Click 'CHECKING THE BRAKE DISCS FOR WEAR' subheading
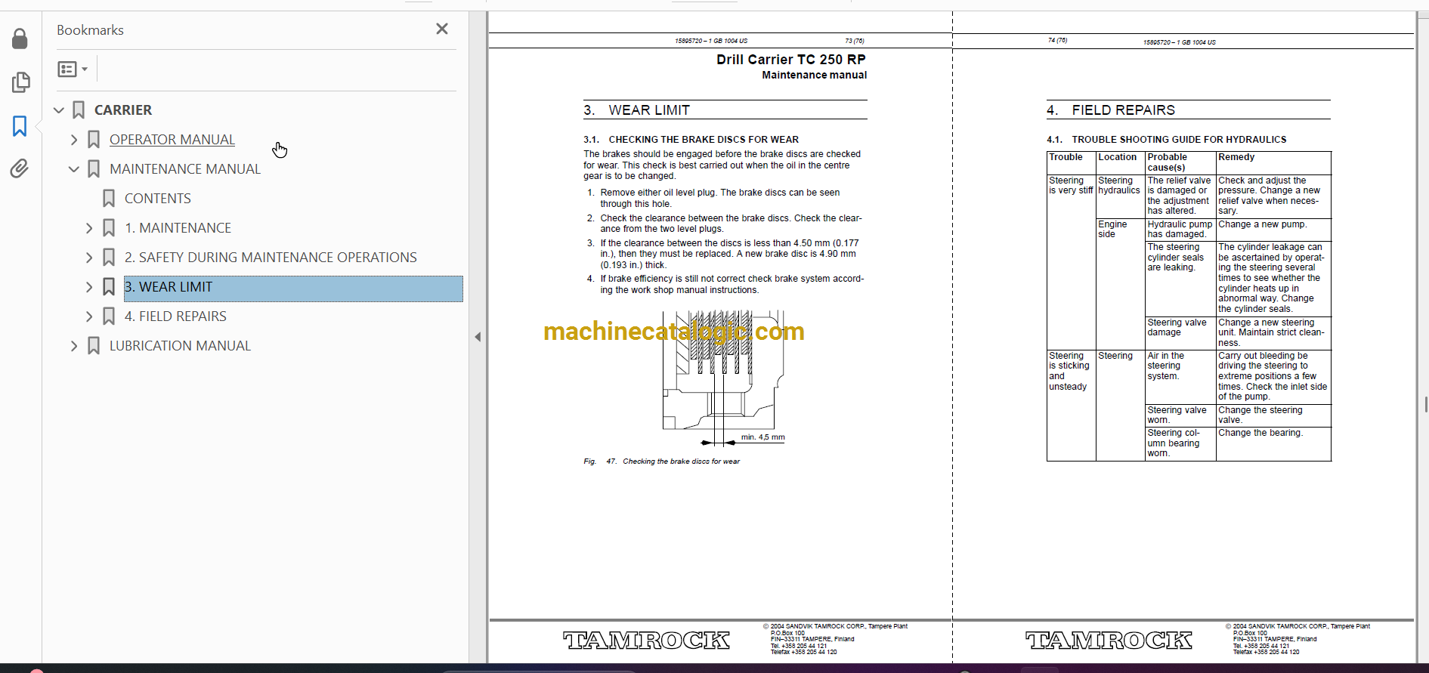The width and height of the screenshot is (1429, 673). coord(704,140)
